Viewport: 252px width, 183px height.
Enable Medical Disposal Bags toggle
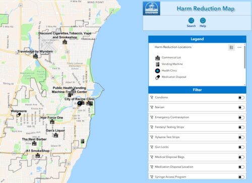pos(241,157)
